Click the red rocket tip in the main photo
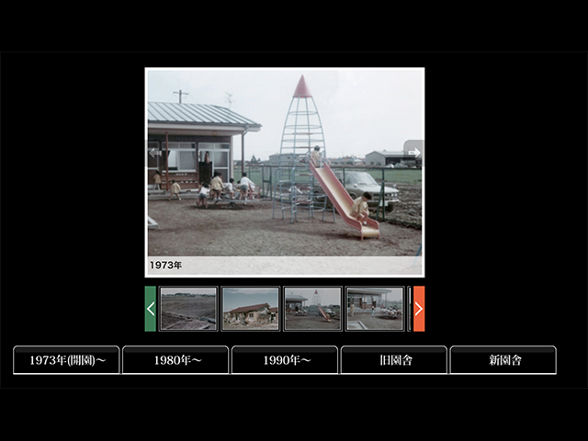The height and width of the screenshot is (441, 588). pyautogui.click(x=301, y=88)
